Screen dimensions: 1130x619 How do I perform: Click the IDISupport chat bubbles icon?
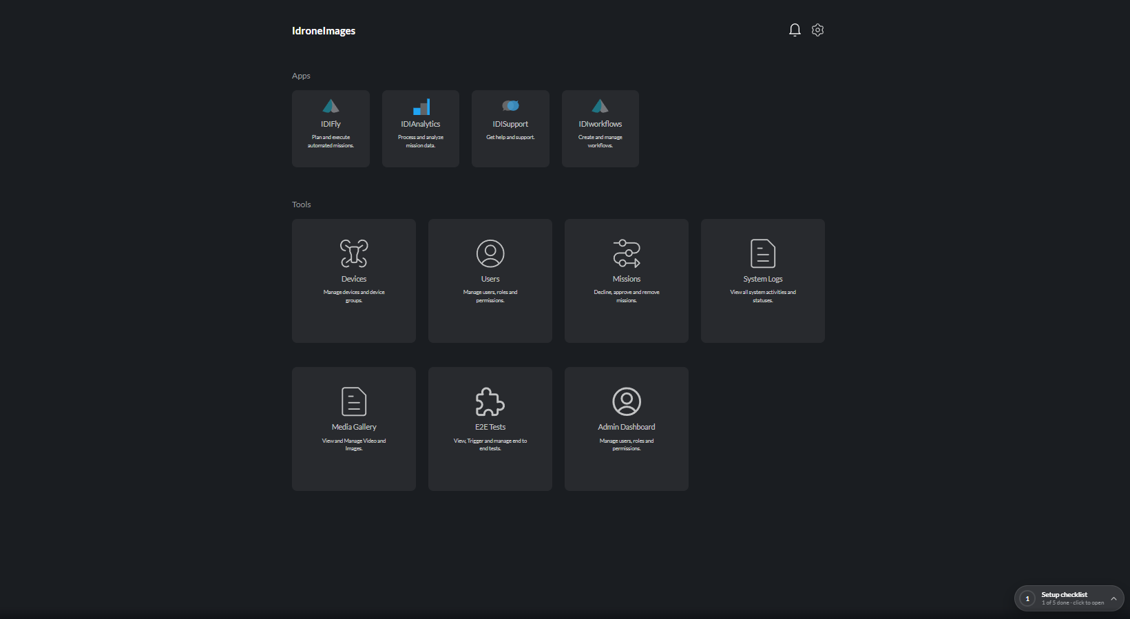tap(510, 105)
